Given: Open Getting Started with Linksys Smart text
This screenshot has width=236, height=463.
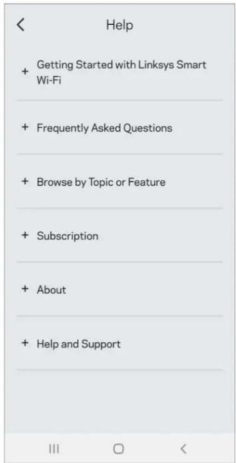Looking at the screenshot, I should [121, 65].
